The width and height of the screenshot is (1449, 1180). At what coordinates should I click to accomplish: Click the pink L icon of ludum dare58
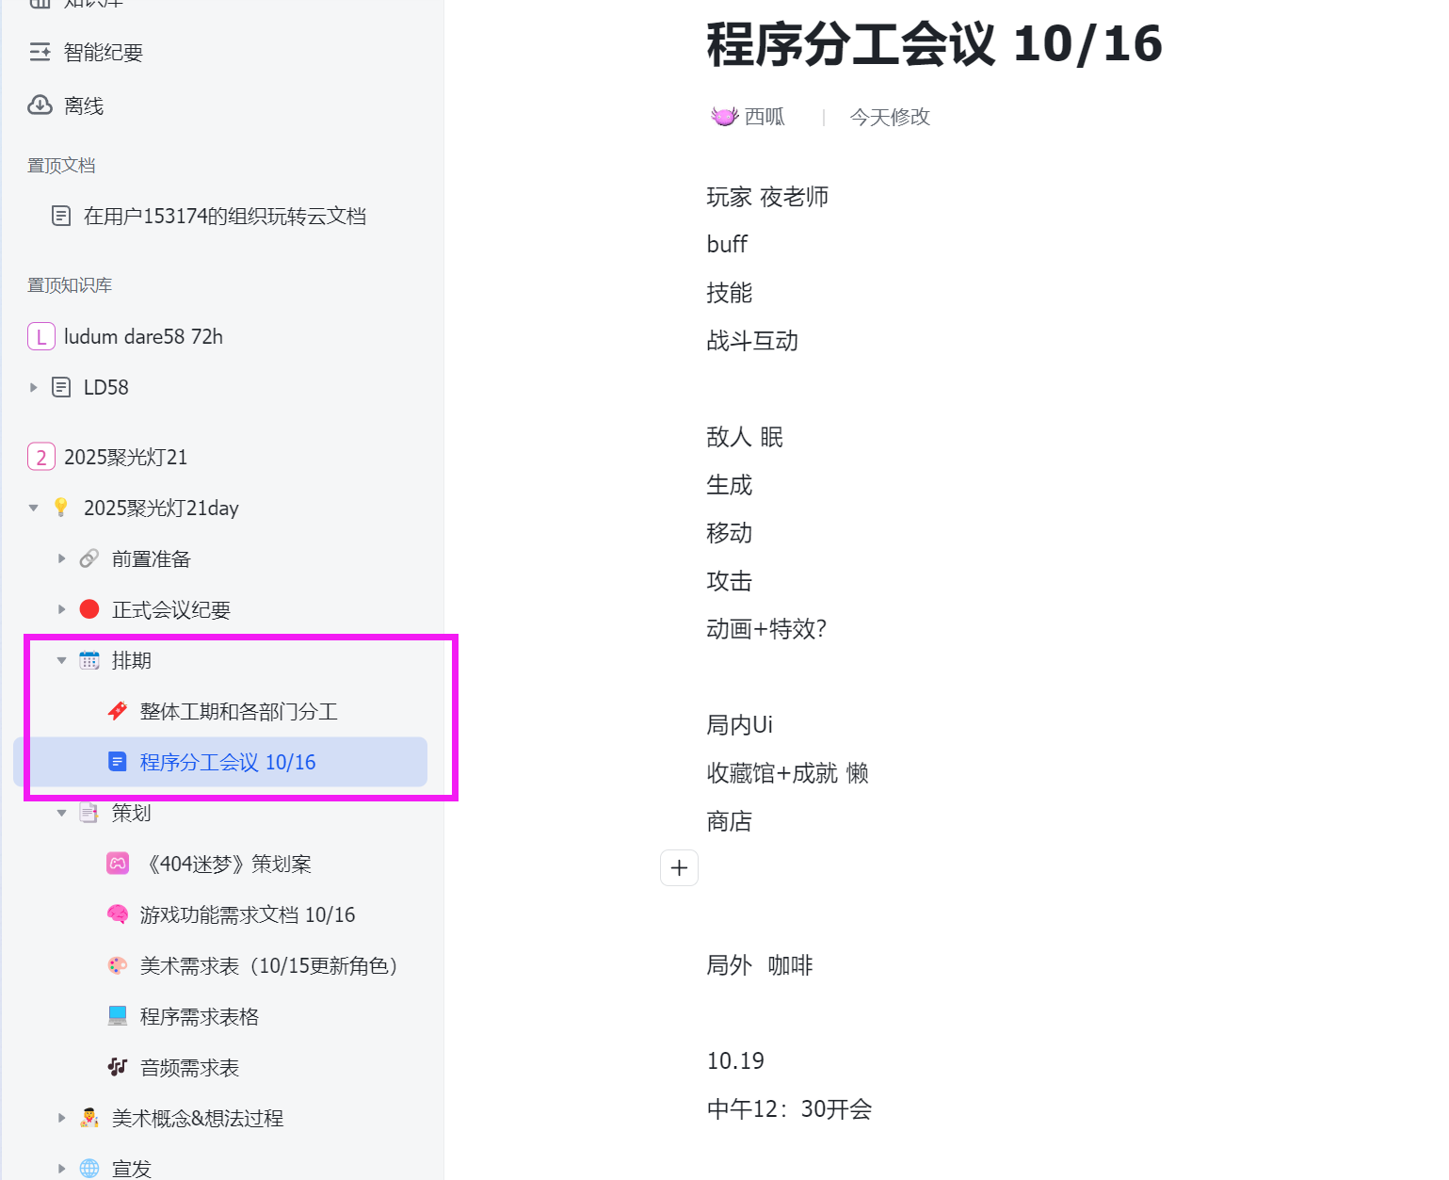[x=41, y=337]
